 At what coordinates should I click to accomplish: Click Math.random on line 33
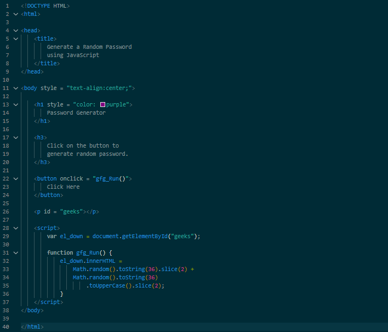[x=91, y=269]
